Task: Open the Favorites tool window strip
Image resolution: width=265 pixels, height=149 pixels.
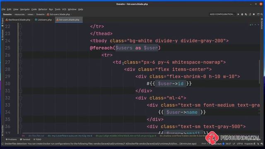Action: tap(2, 130)
